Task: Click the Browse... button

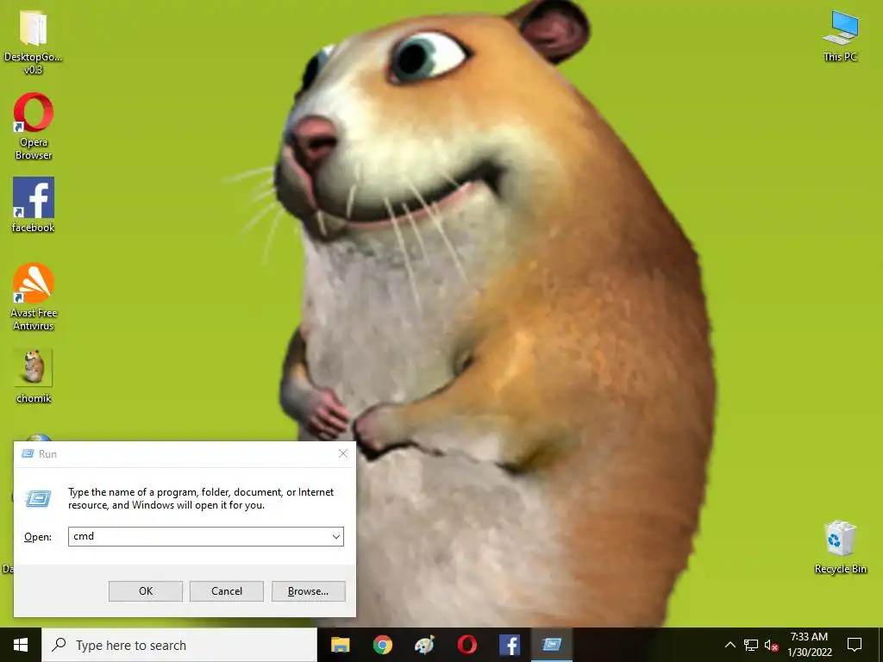Action: click(x=308, y=591)
